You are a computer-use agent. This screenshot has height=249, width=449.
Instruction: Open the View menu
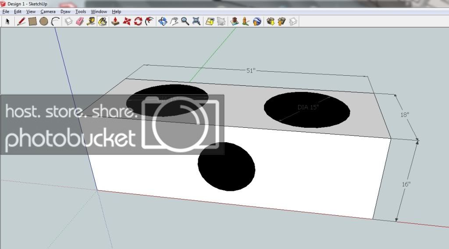31,12
